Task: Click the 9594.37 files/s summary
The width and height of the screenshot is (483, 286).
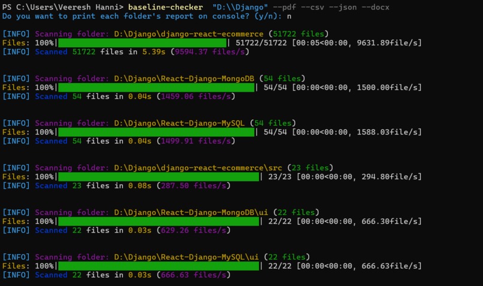Action: (x=210, y=51)
